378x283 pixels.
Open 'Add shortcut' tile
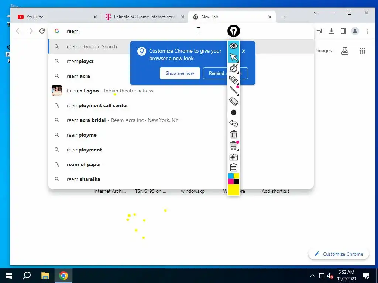pos(275,191)
